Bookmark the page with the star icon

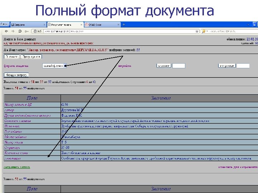(197, 31)
